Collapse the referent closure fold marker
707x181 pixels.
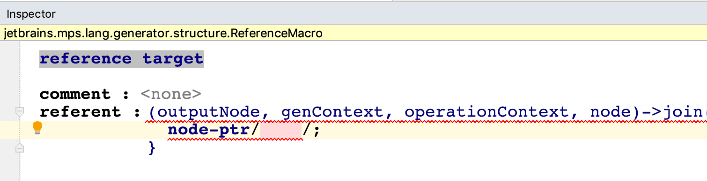(20, 111)
